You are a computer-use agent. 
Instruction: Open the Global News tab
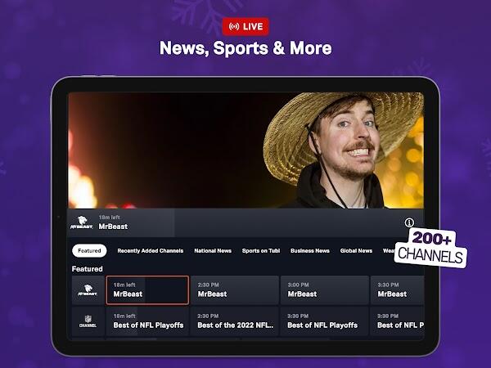click(356, 251)
